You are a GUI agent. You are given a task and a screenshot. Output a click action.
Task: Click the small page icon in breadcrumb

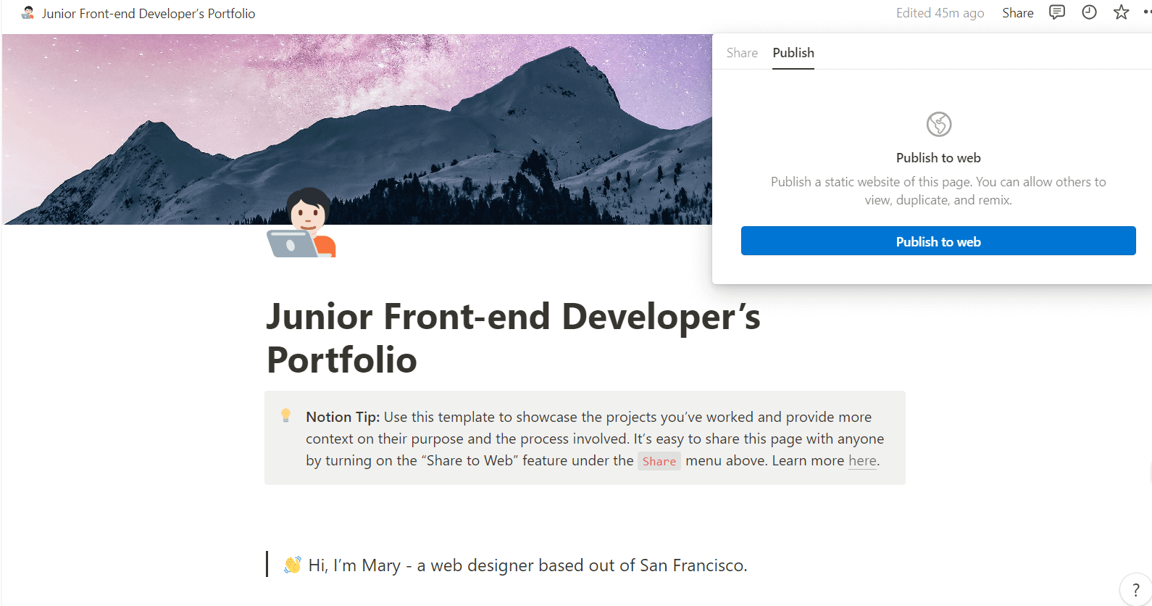28,13
